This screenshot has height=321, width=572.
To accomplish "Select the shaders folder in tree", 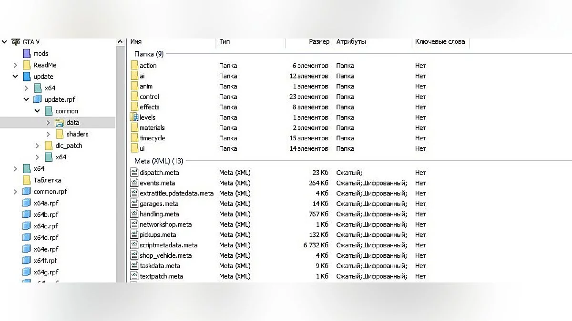I will pyautogui.click(x=77, y=134).
